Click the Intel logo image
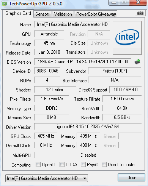The image size is (148, 186). click(x=127, y=38)
